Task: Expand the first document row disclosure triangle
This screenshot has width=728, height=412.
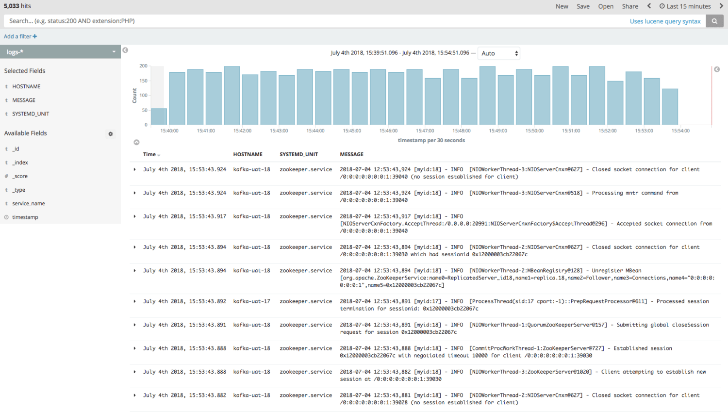Action: pyautogui.click(x=134, y=169)
